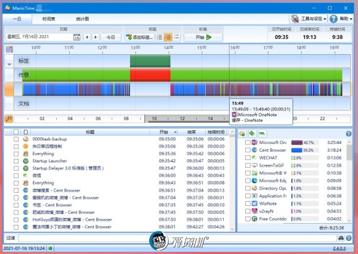Click the blue help icon in summary panel
This screenshot has height=254, width=358.
tap(348, 134)
